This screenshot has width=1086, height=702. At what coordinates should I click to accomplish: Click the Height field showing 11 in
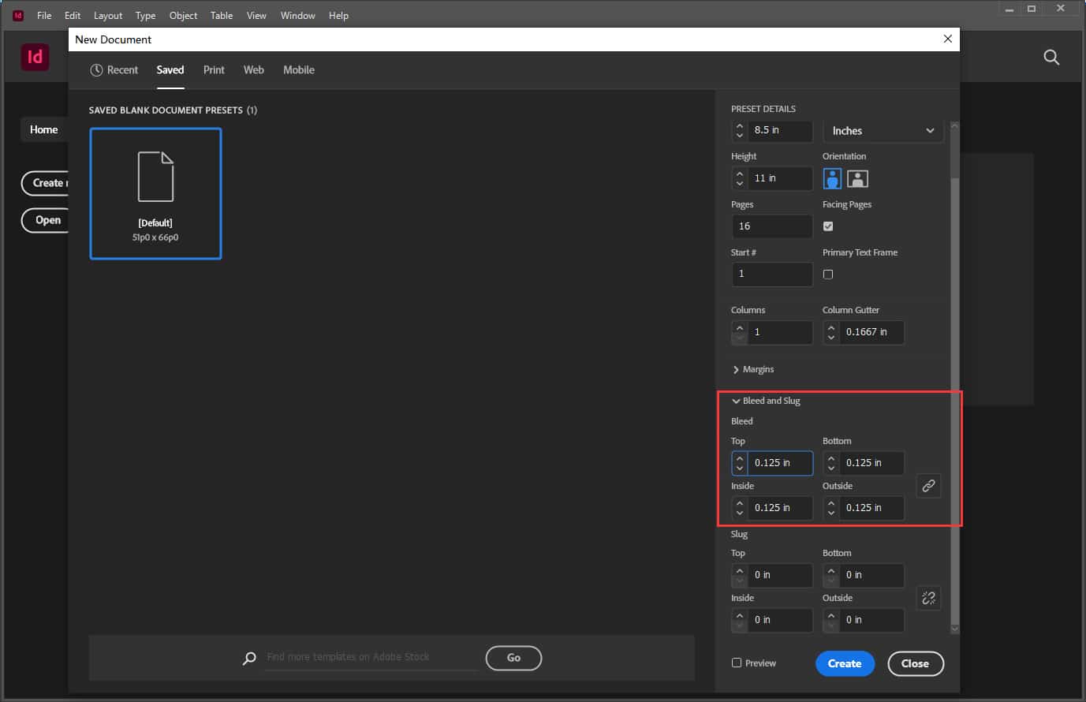click(780, 178)
